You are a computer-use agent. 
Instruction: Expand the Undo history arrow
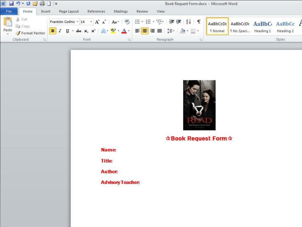point(23,4)
